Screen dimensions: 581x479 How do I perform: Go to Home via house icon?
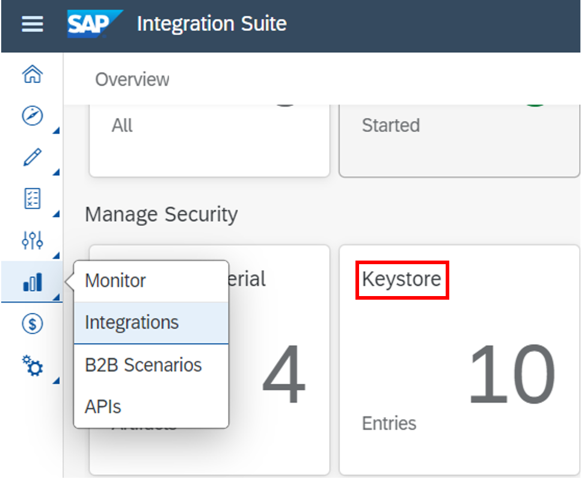point(32,75)
